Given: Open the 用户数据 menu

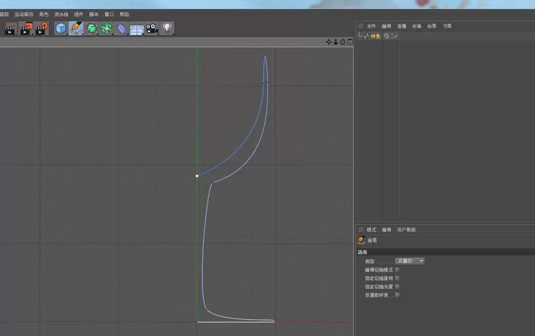Looking at the screenshot, I should pyautogui.click(x=407, y=230).
